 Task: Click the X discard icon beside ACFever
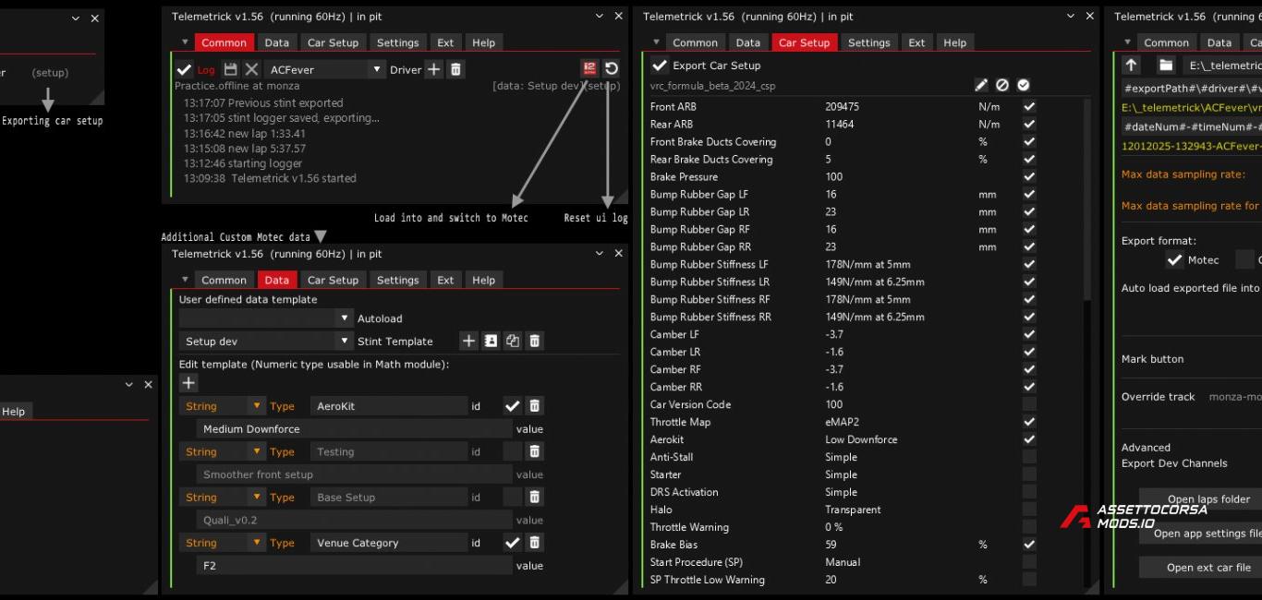(x=251, y=69)
